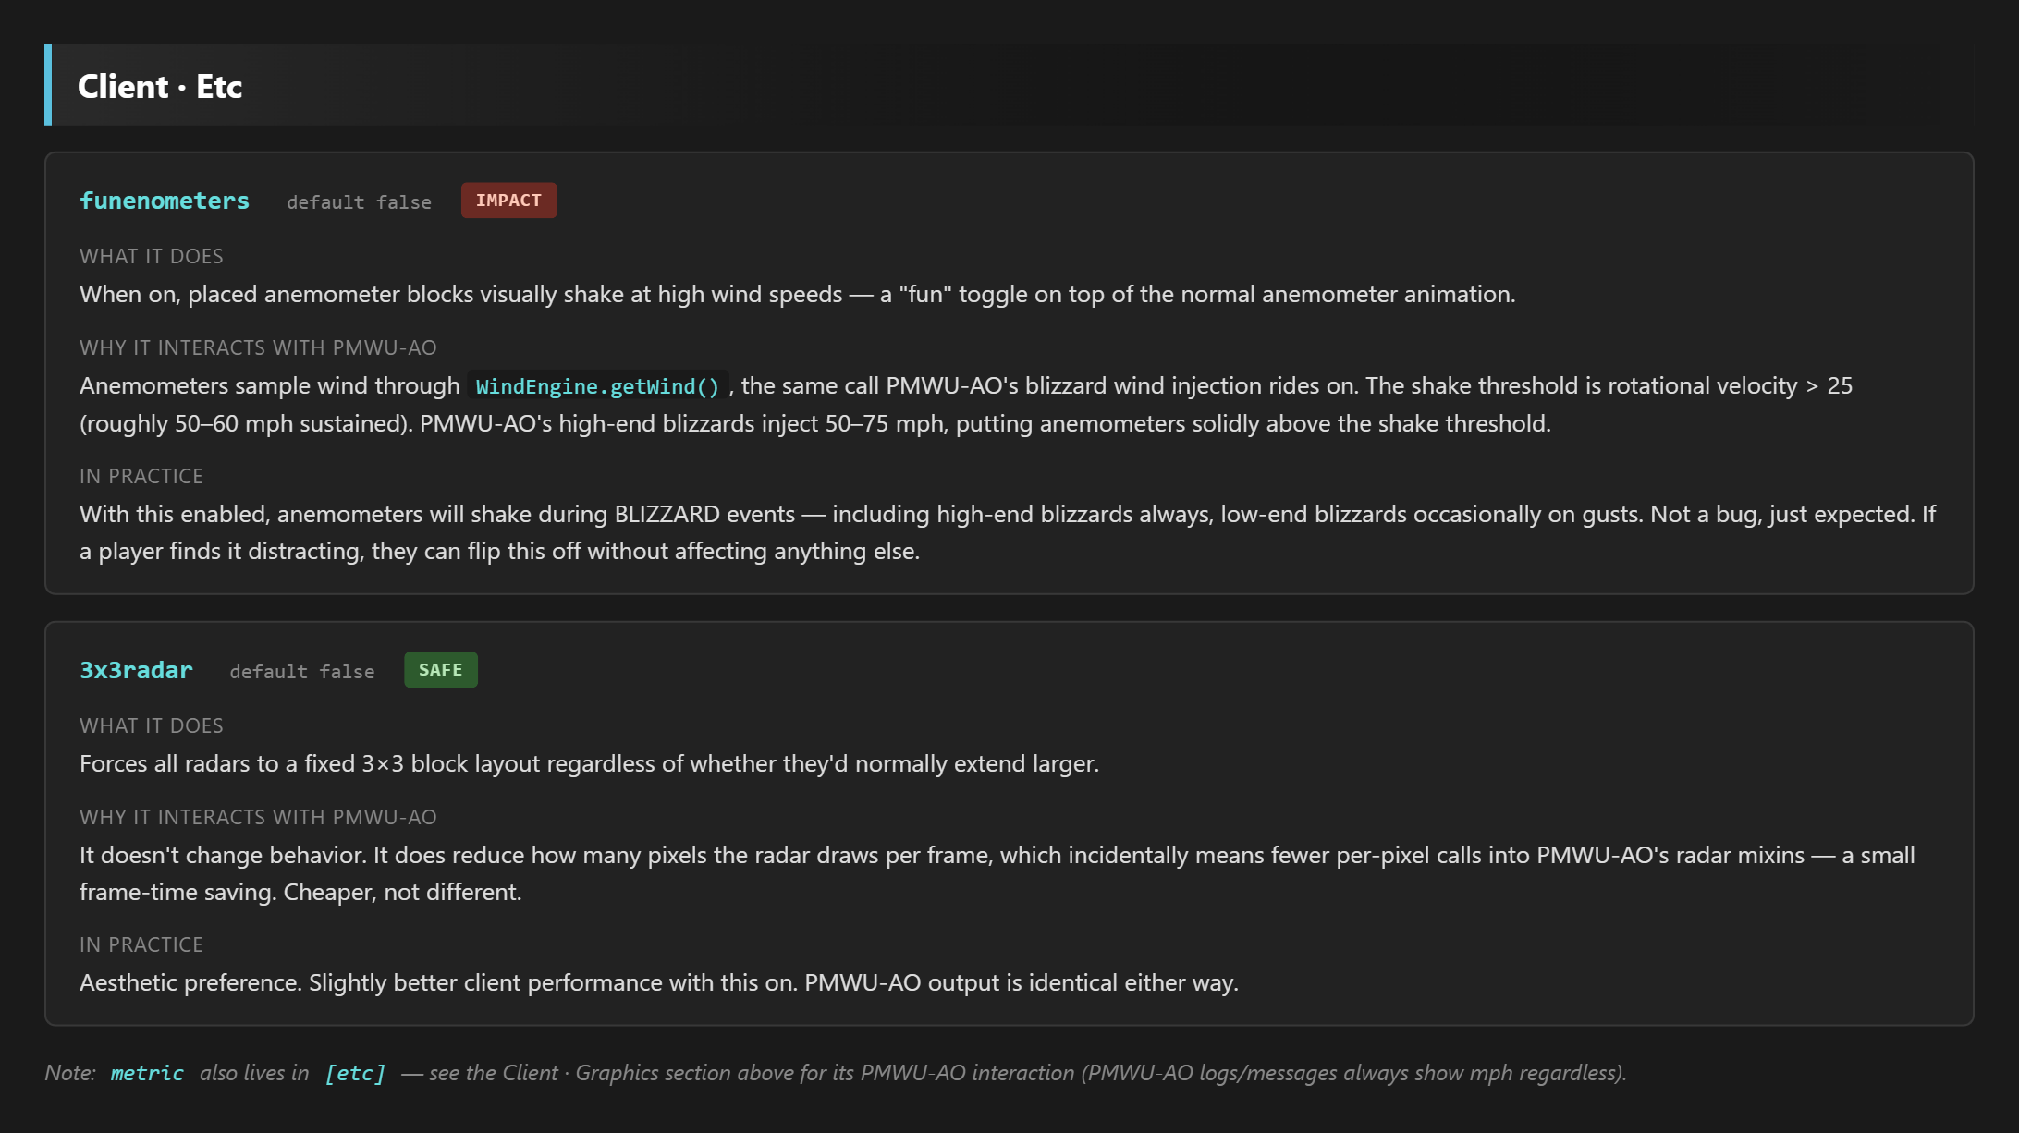Click sentence starting 'When on, placed anemometer blocks'

797,294
